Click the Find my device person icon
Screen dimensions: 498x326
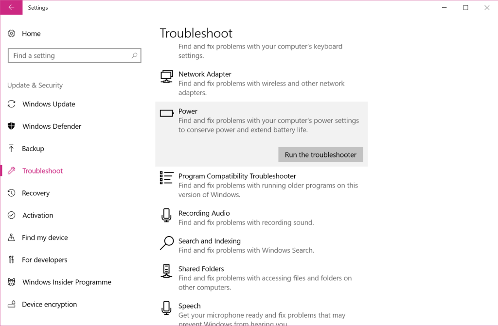point(12,238)
